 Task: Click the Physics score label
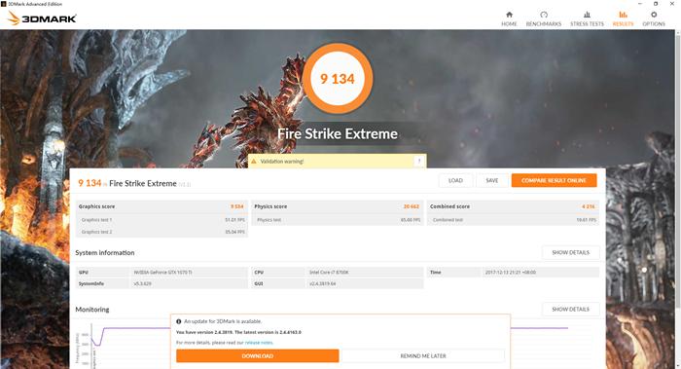click(270, 206)
